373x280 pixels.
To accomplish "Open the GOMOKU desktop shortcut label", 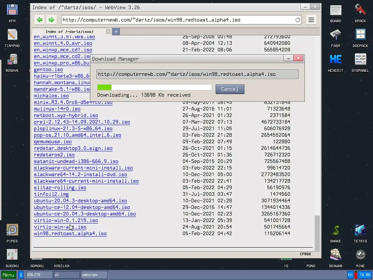I will (x=37, y=266).
